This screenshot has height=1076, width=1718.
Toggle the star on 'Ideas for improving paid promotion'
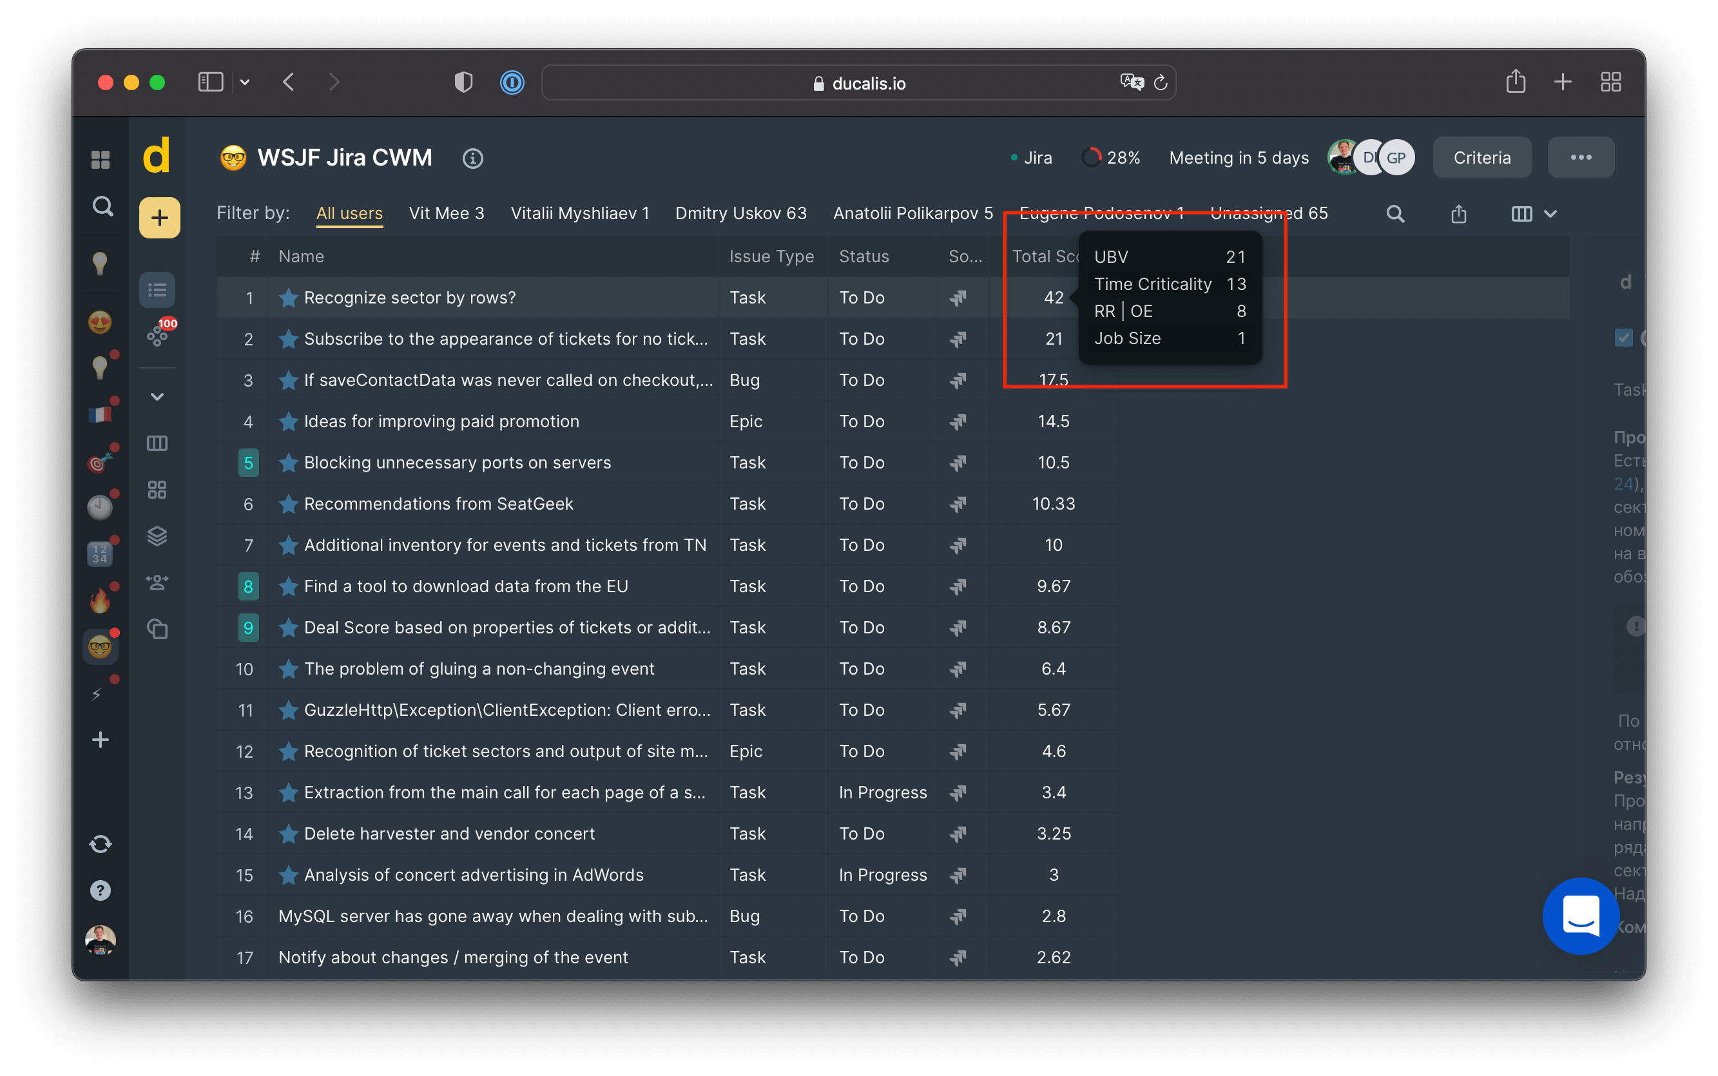288,421
